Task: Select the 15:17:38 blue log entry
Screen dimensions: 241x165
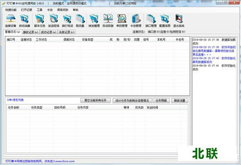Action: point(214,51)
